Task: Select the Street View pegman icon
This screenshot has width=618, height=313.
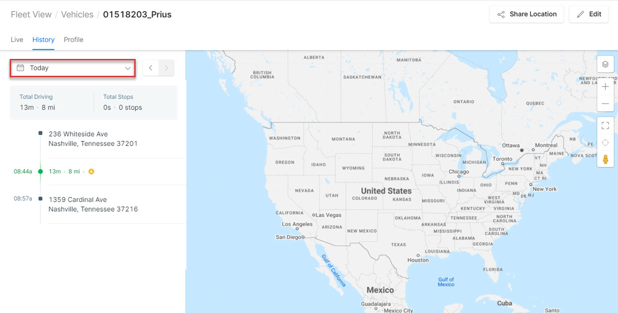Action: (x=605, y=159)
